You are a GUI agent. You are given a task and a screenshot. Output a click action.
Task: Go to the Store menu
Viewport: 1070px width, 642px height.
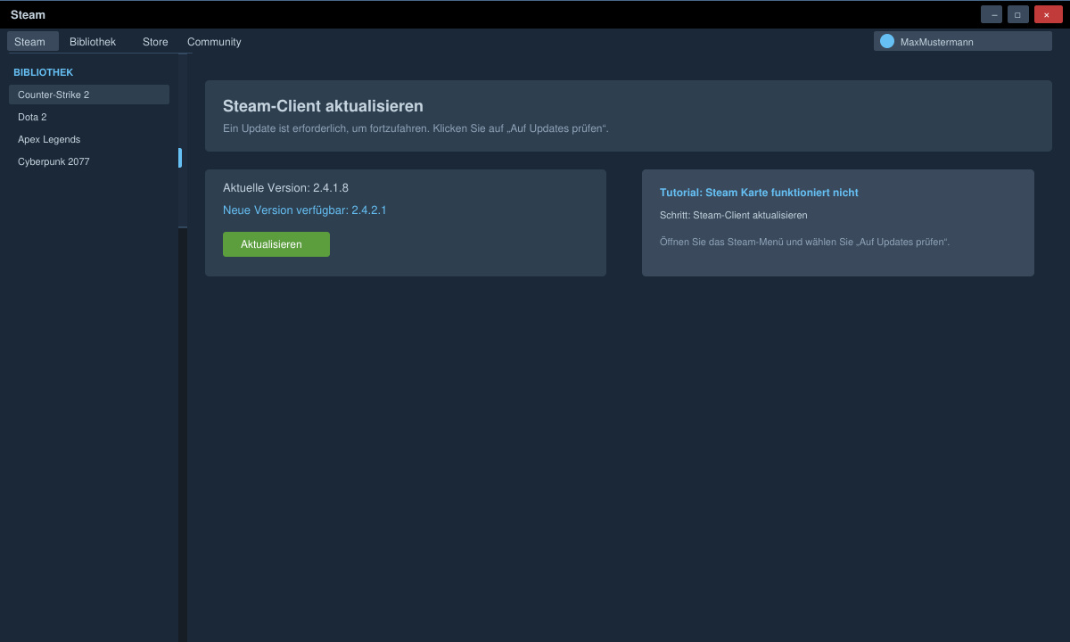[155, 42]
